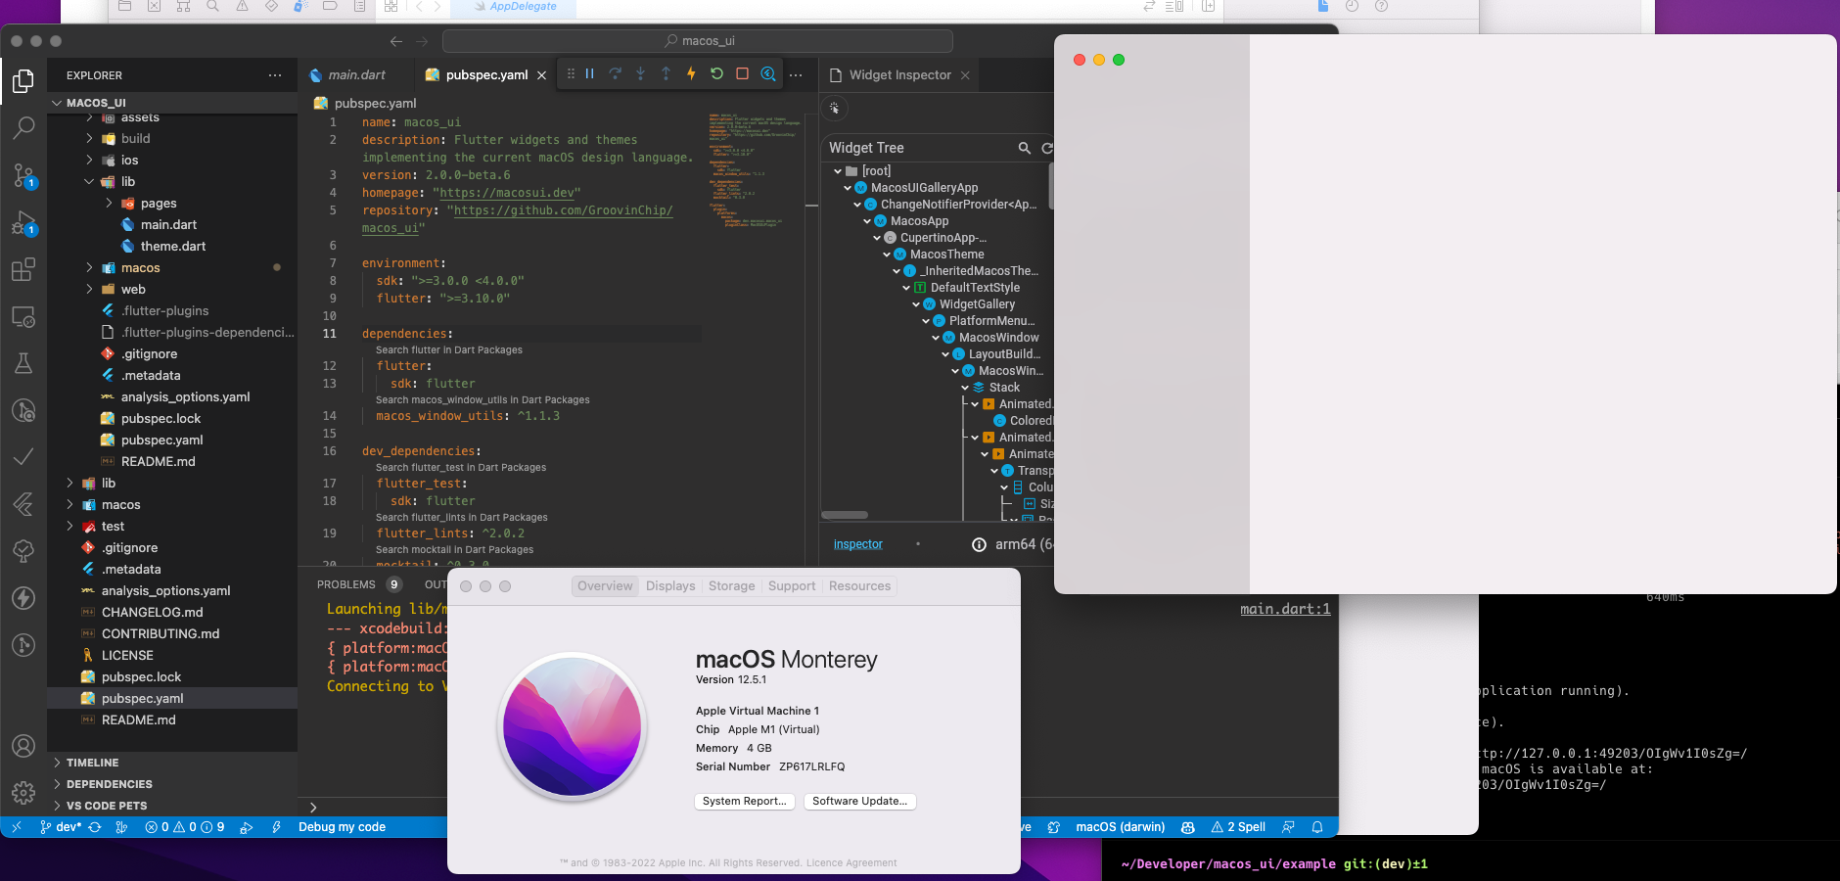Open notifications via the bell icon
The width and height of the screenshot is (1840, 881).
click(1316, 827)
